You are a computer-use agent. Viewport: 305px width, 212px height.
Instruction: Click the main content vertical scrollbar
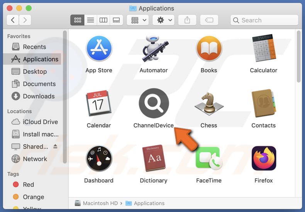click(x=299, y=57)
